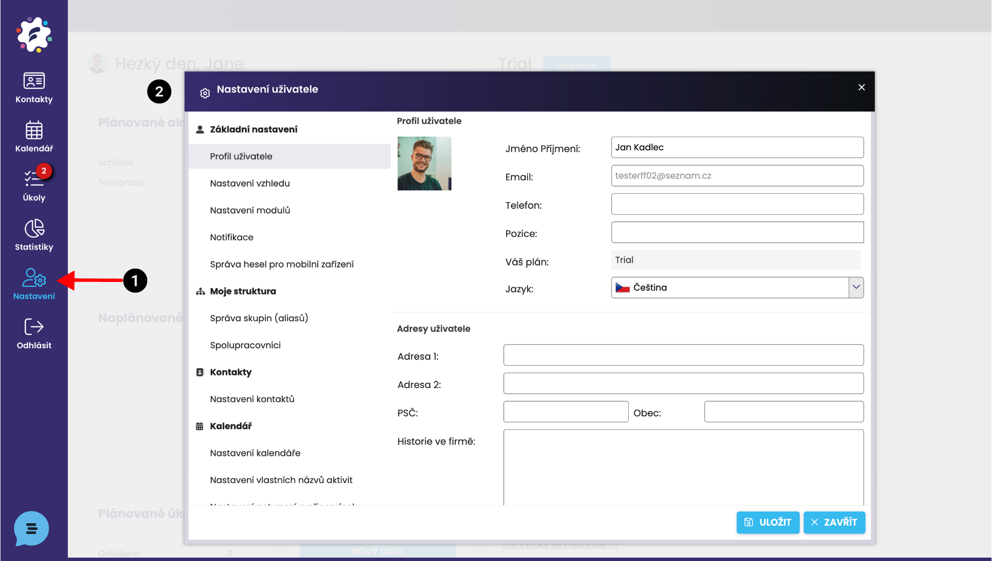Viewport: 992px width, 561px height.
Task: Open the Úkoly tasks icon
Action: click(x=34, y=179)
